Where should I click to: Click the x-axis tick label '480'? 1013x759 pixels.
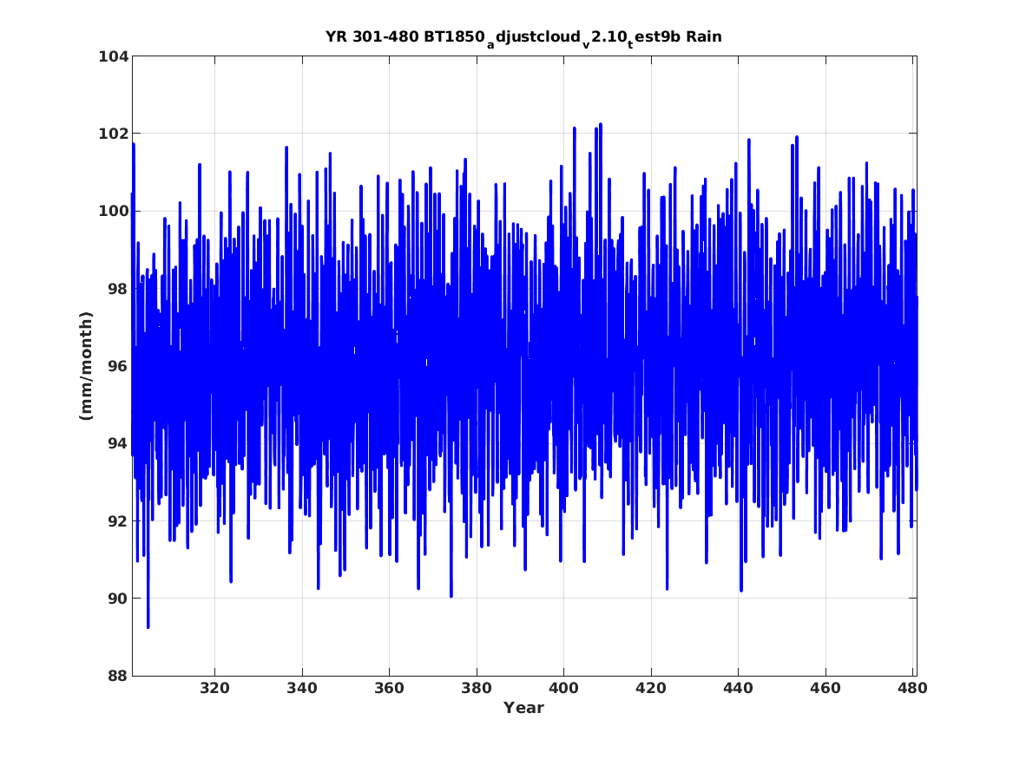click(912, 688)
